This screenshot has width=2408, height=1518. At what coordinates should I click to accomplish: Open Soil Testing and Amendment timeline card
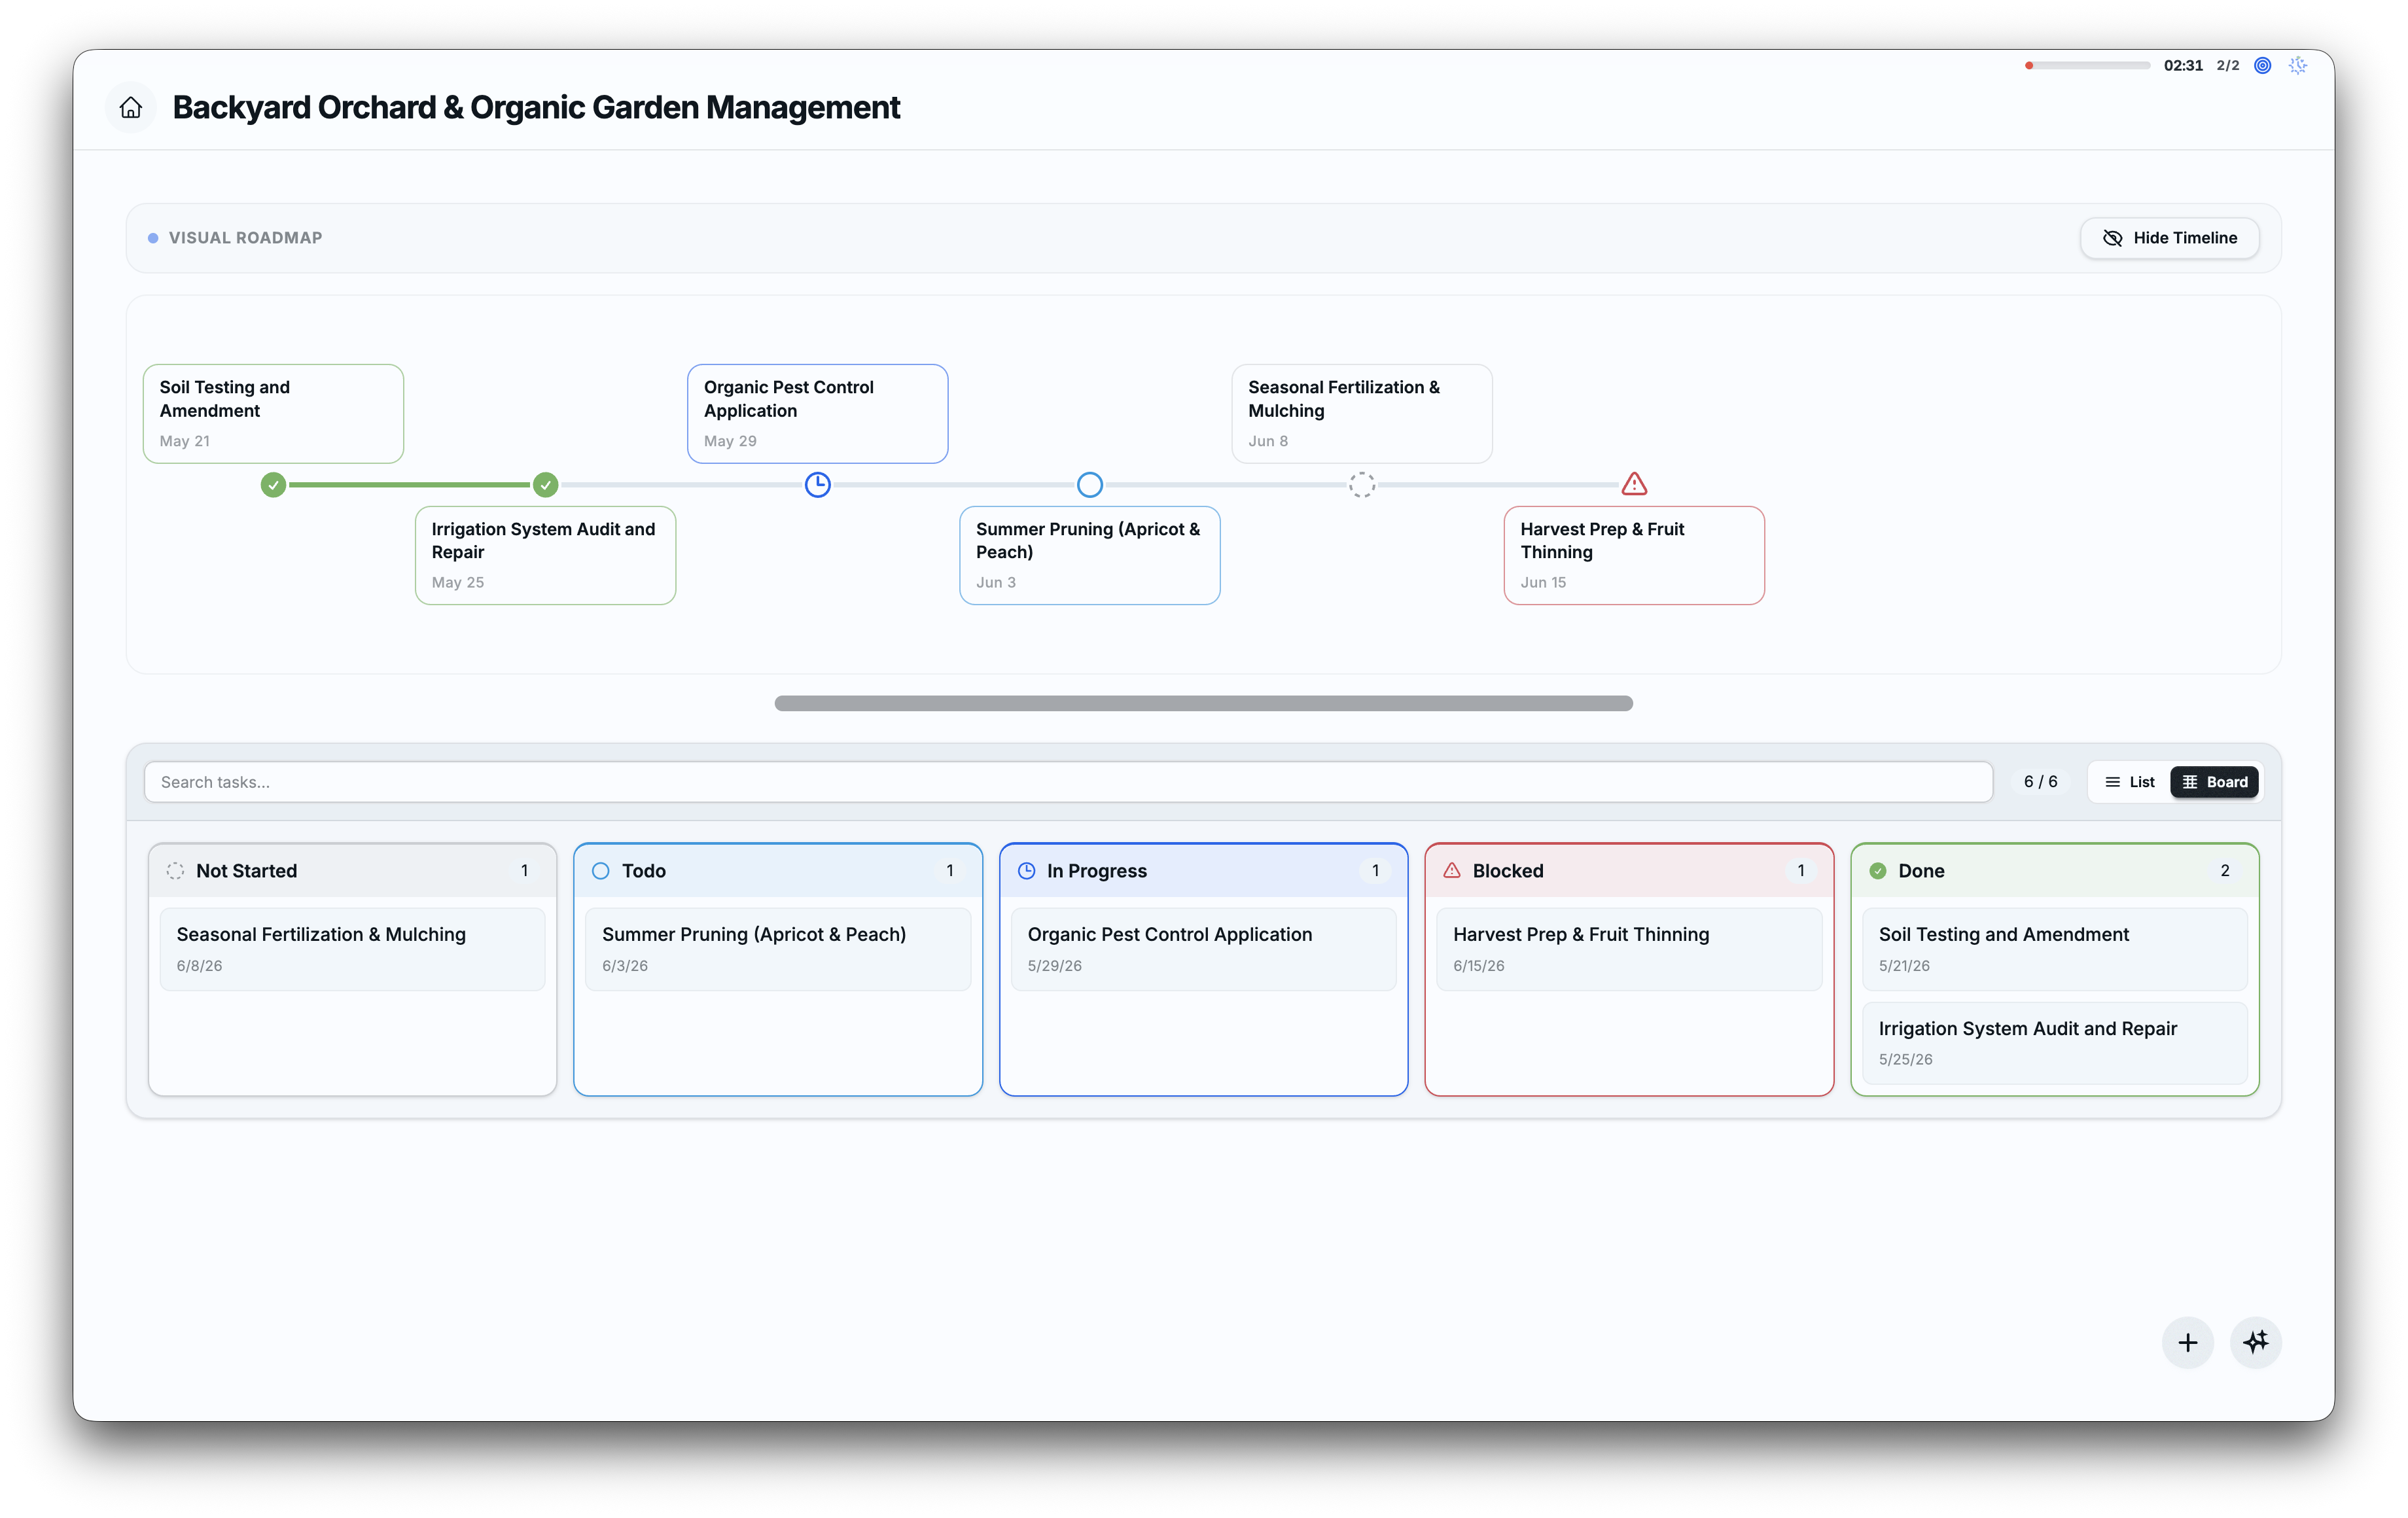coord(273,413)
